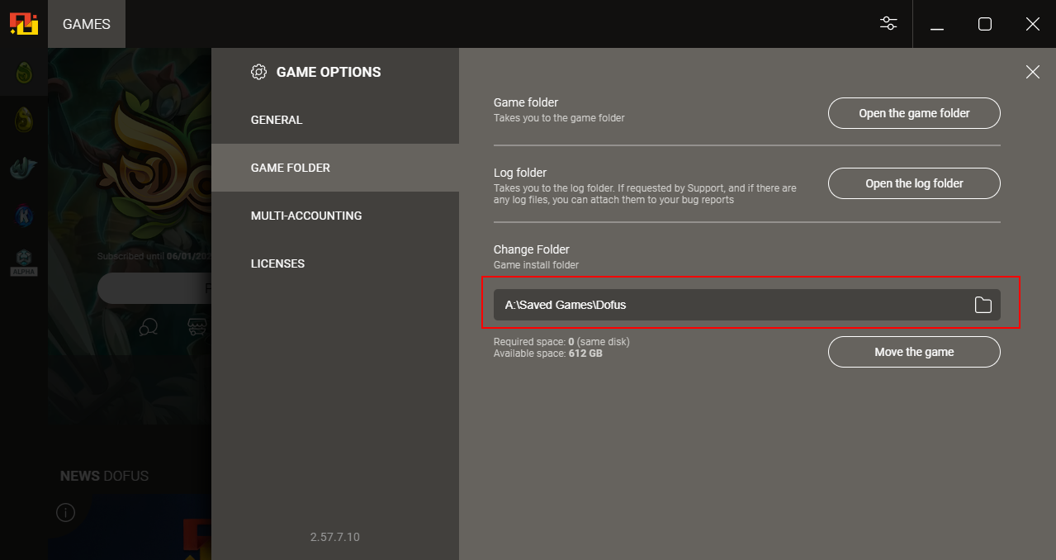Select the green Dofus egg game icon

tap(24, 73)
